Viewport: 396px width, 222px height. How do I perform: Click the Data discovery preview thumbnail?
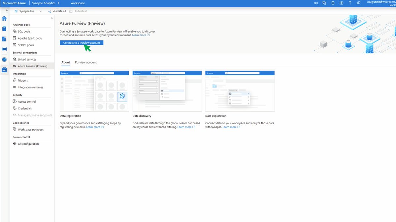(167, 91)
